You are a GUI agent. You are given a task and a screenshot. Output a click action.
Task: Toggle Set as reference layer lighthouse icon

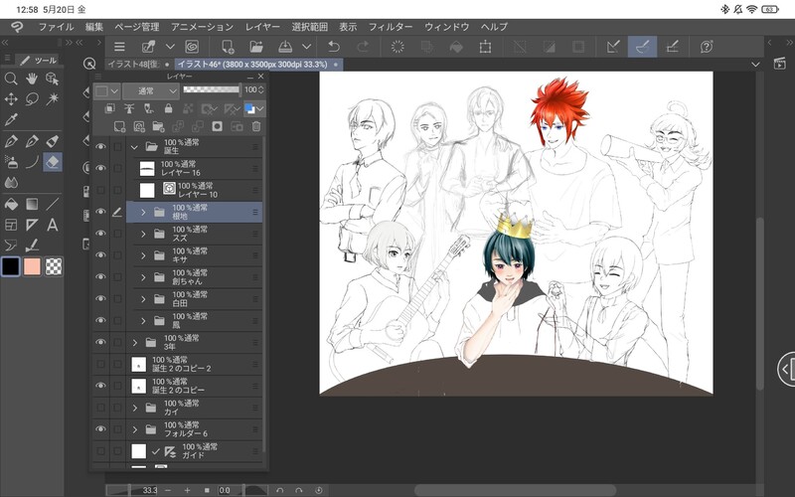129,108
